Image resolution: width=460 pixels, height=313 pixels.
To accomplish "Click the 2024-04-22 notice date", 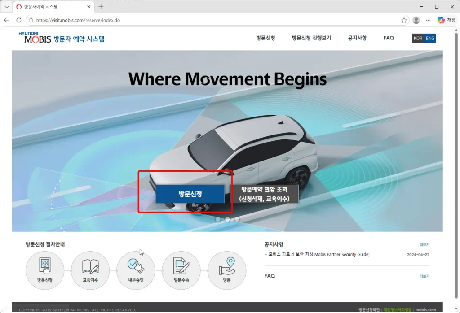I will click(x=418, y=255).
